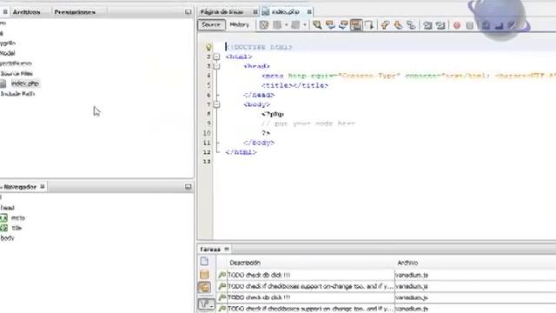
Task: Click Shift Line Left icon
Action: click(427, 25)
